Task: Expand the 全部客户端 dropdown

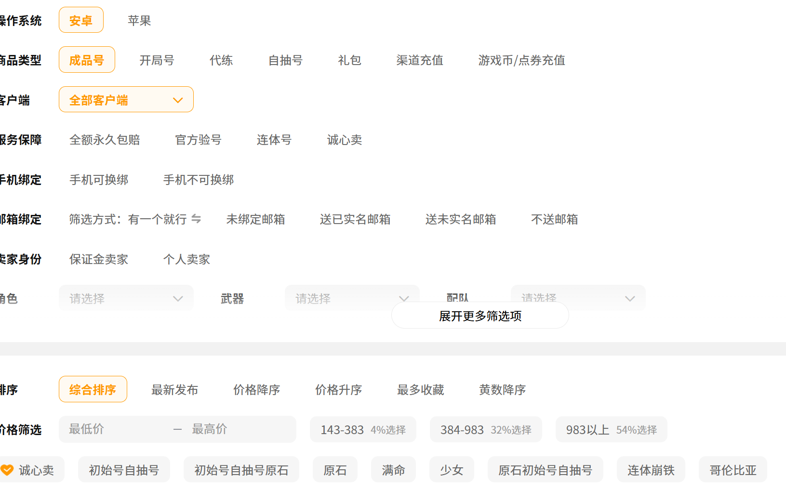Action: (x=126, y=100)
